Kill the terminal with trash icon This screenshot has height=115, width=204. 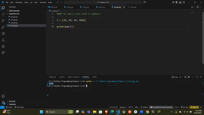189,77
